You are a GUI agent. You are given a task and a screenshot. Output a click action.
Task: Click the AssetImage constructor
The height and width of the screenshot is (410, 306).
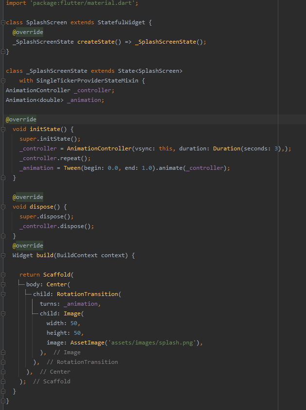point(87,343)
